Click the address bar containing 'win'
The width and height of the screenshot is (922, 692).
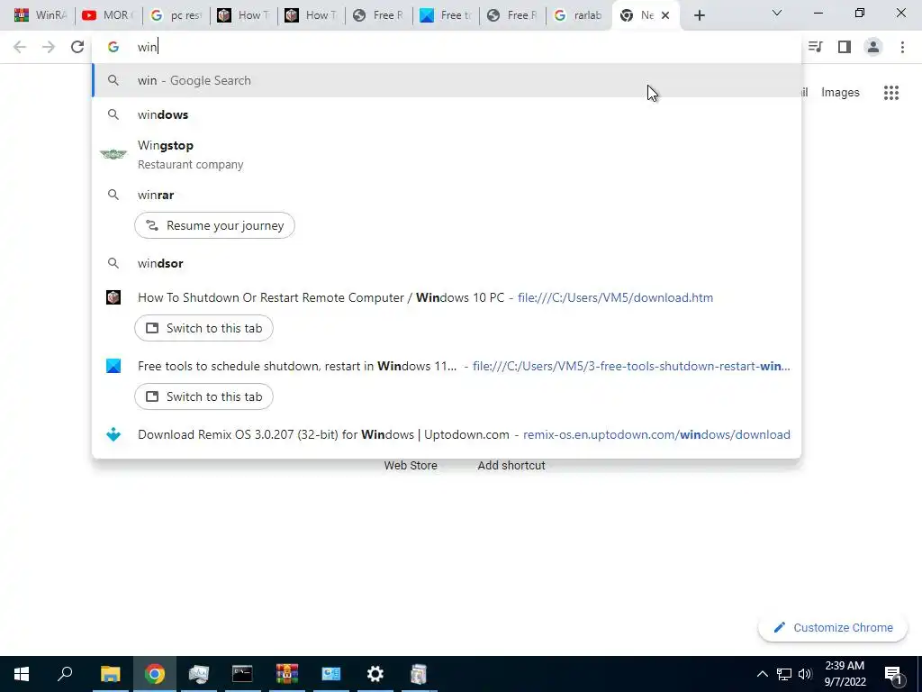pos(447,47)
